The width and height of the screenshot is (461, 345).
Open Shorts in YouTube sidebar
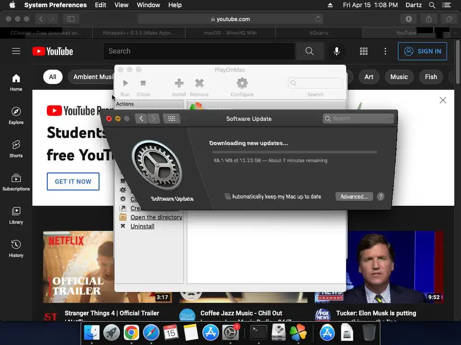16,149
